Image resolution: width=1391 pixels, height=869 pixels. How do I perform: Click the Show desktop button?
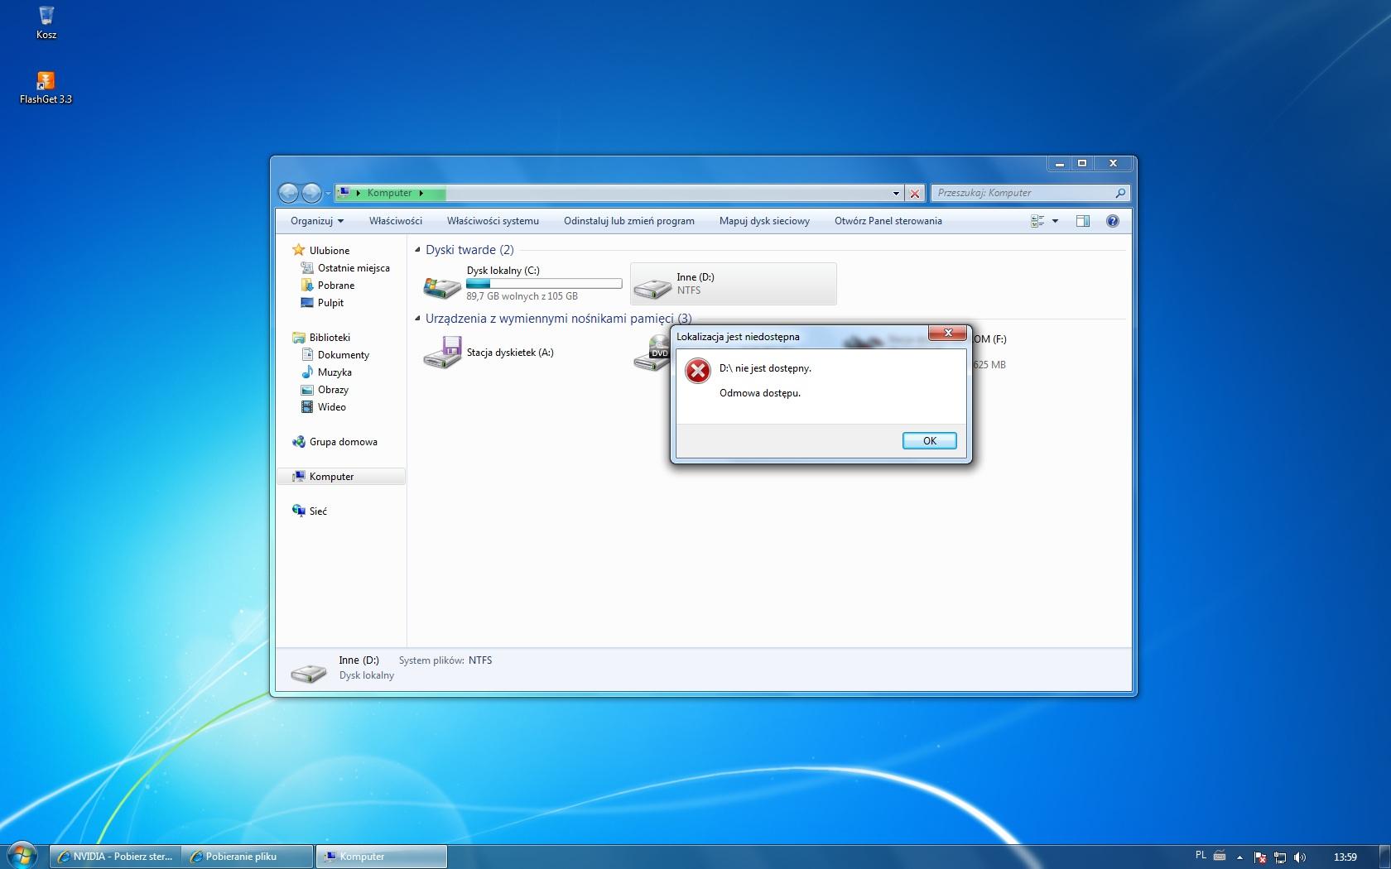coord(1384,857)
